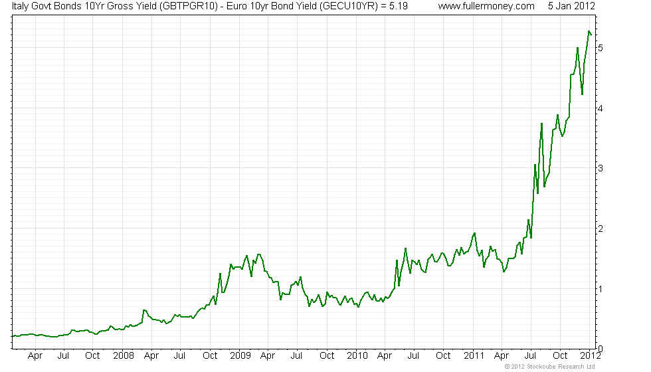Click the "4" y-axis value label
Screen dimensions: 651x372
pyautogui.click(x=601, y=108)
